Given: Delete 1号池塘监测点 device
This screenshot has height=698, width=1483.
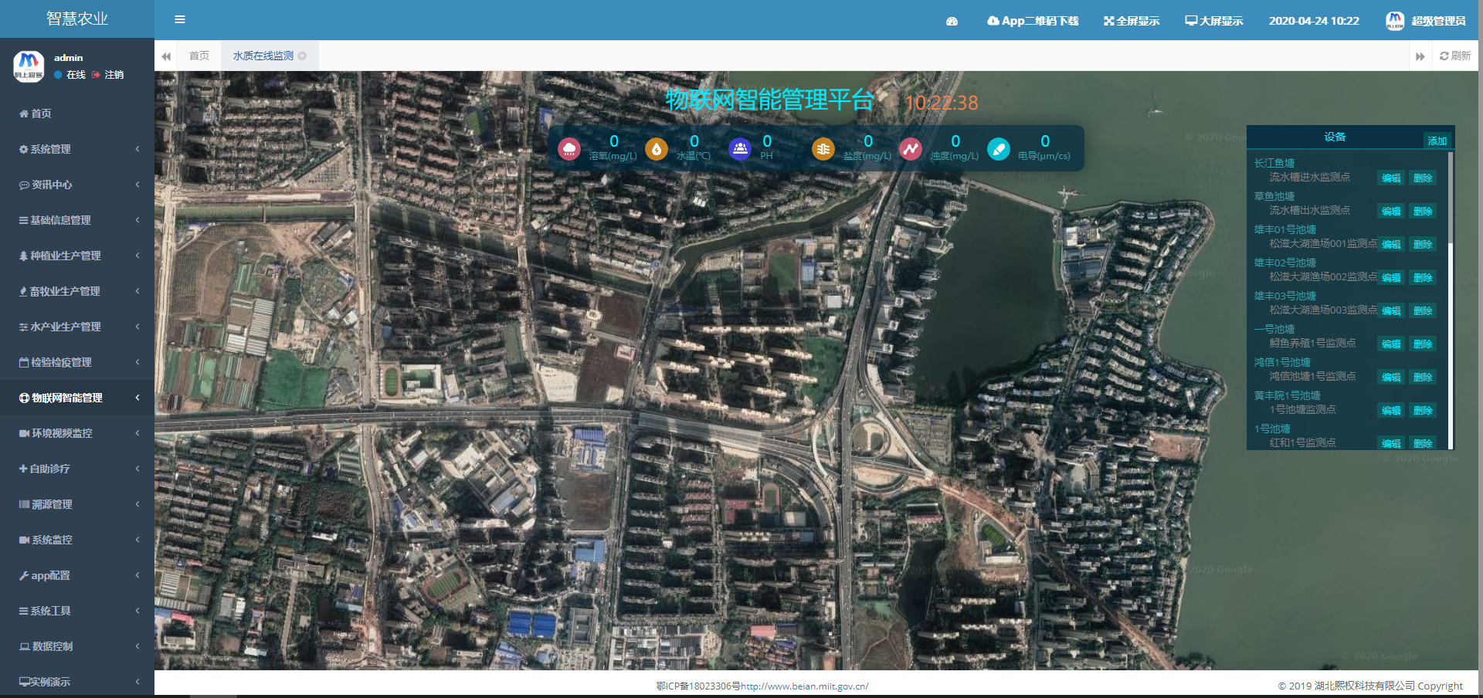Looking at the screenshot, I should point(1423,410).
